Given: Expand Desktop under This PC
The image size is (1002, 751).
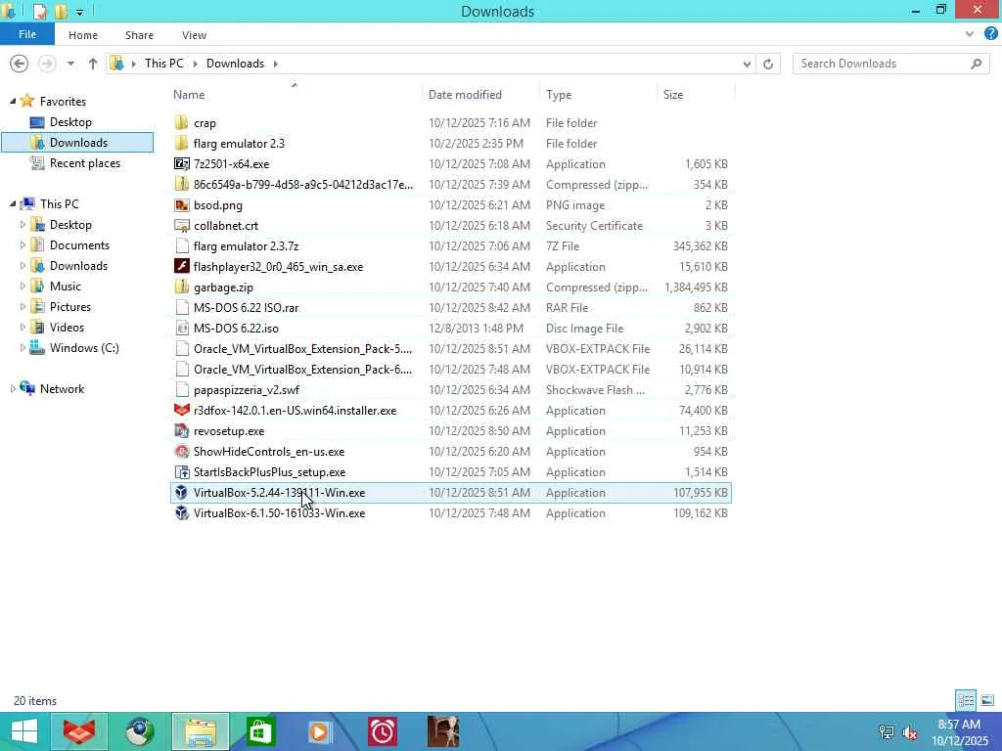Looking at the screenshot, I should tap(23, 225).
